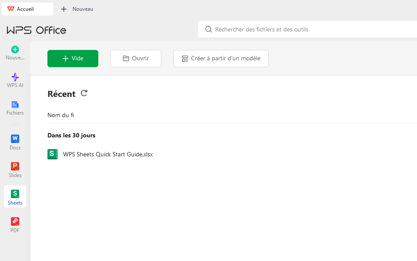Screen dimensions: 417x261
Task: Create a blank sheet with Vide
Action: [x=73, y=59]
